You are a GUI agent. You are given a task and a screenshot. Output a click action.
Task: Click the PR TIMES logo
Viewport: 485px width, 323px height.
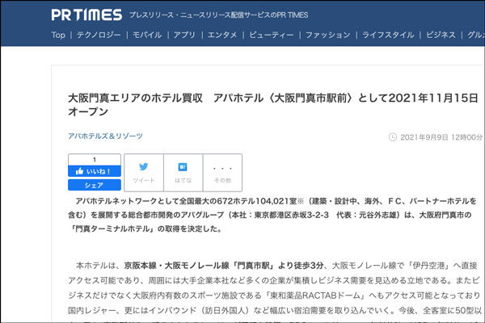click(x=86, y=15)
